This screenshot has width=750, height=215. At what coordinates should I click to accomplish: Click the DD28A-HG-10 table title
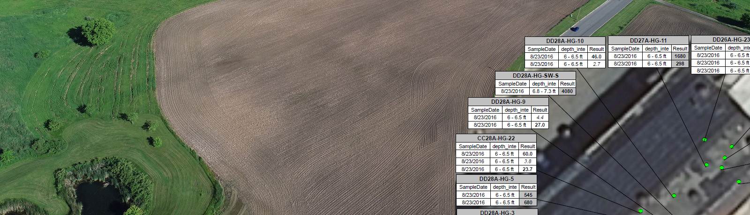(565, 41)
